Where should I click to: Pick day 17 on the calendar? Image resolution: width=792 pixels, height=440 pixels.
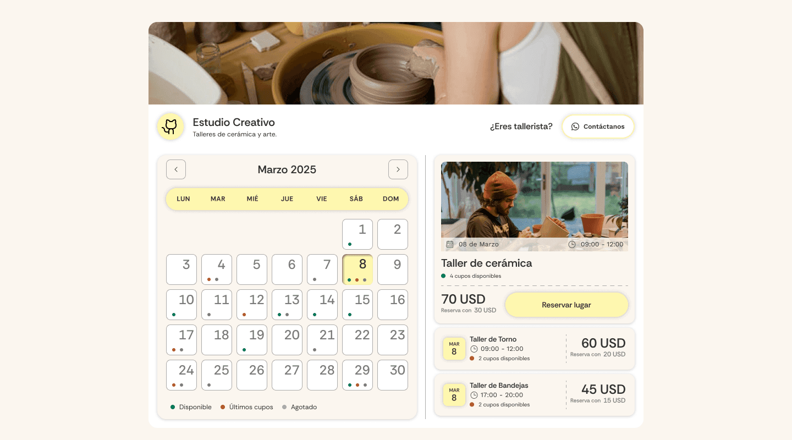point(182,340)
